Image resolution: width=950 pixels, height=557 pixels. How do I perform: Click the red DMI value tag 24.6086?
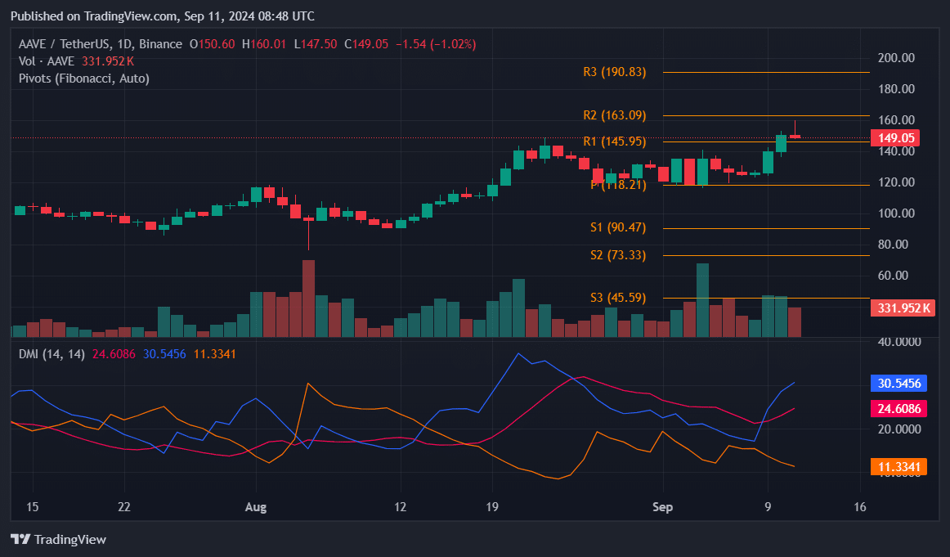click(898, 408)
